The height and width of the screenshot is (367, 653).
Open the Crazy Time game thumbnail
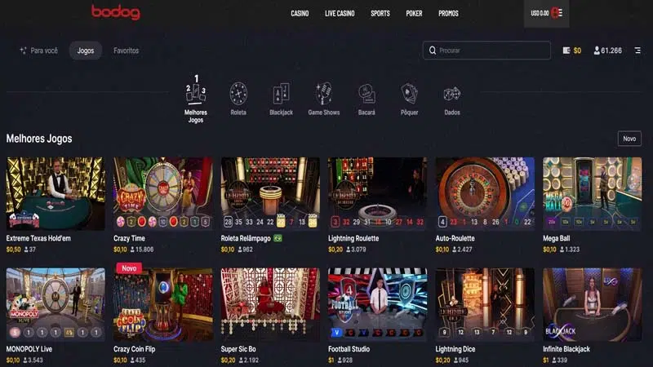tap(162, 193)
